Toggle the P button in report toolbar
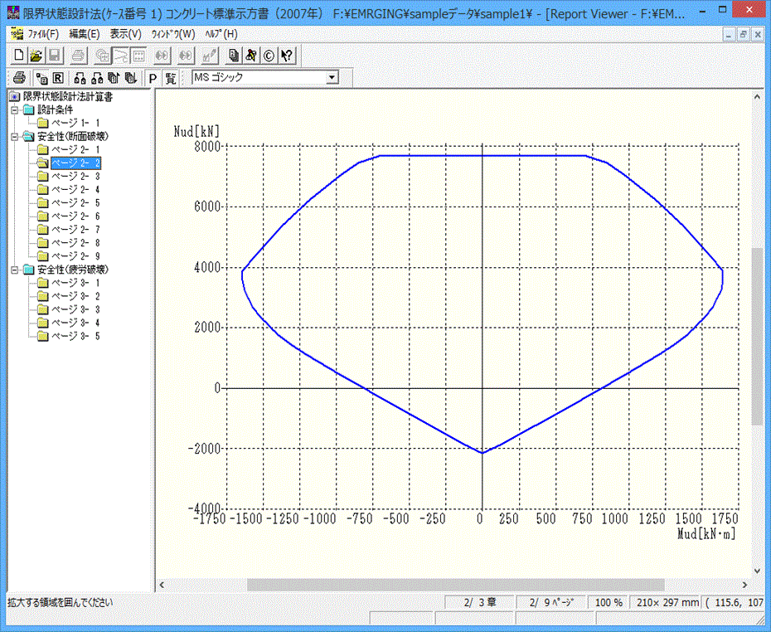This screenshot has width=771, height=632. pos(153,78)
